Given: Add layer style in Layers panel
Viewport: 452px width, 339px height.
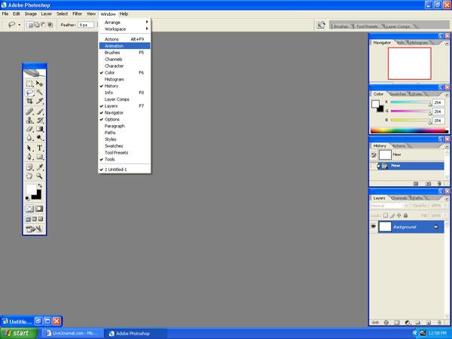Looking at the screenshot, I should [386, 322].
